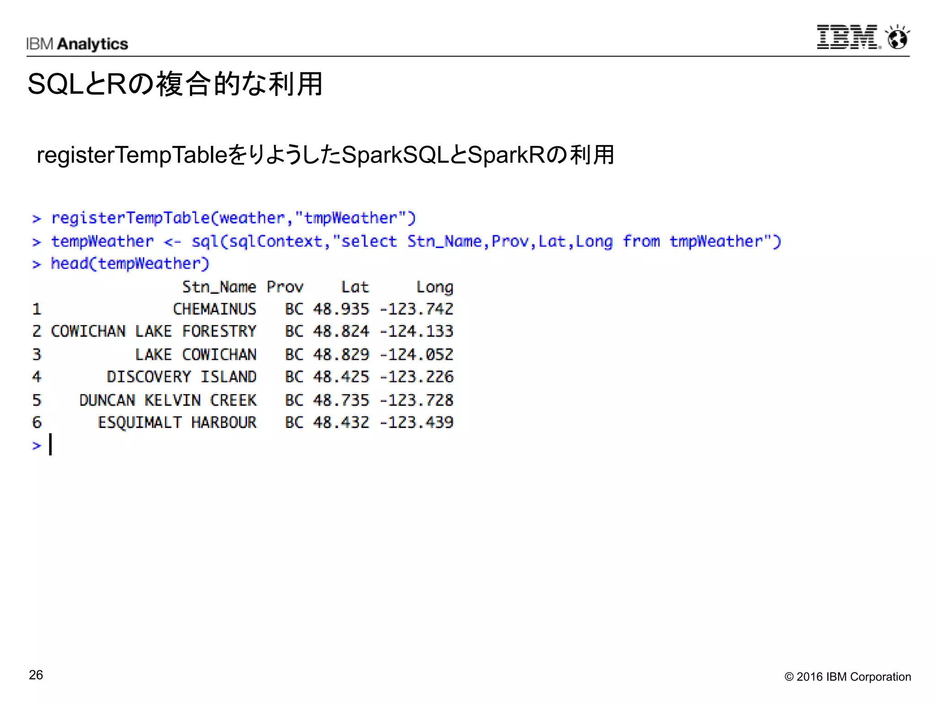This screenshot has width=937, height=703.
Task: Click latitude value 48.735
Action: 341,400
